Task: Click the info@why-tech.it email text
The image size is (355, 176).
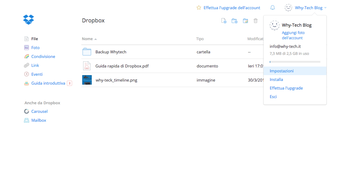Action: 285,47
